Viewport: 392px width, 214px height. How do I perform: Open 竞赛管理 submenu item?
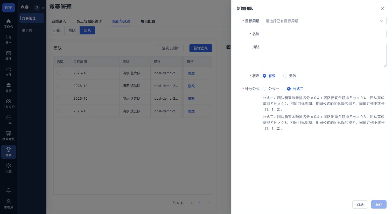pyautogui.click(x=32, y=18)
